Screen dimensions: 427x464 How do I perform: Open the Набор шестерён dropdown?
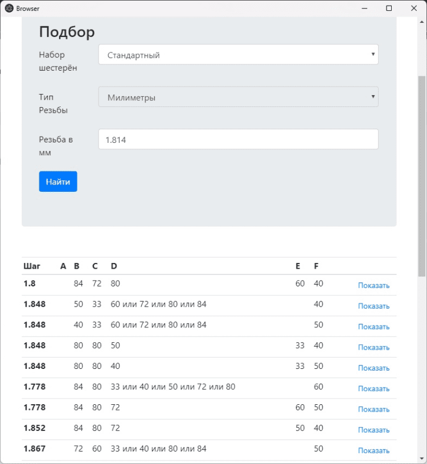pos(238,55)
